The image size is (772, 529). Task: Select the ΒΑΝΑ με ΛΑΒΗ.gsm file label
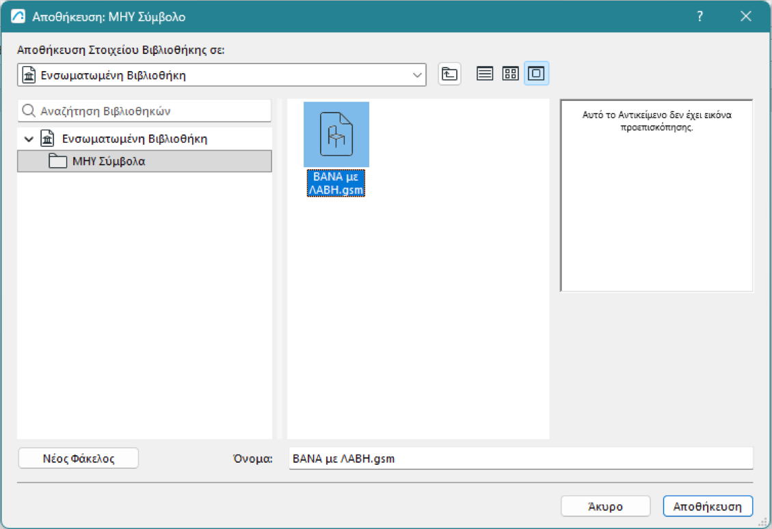tap(336, 183)
